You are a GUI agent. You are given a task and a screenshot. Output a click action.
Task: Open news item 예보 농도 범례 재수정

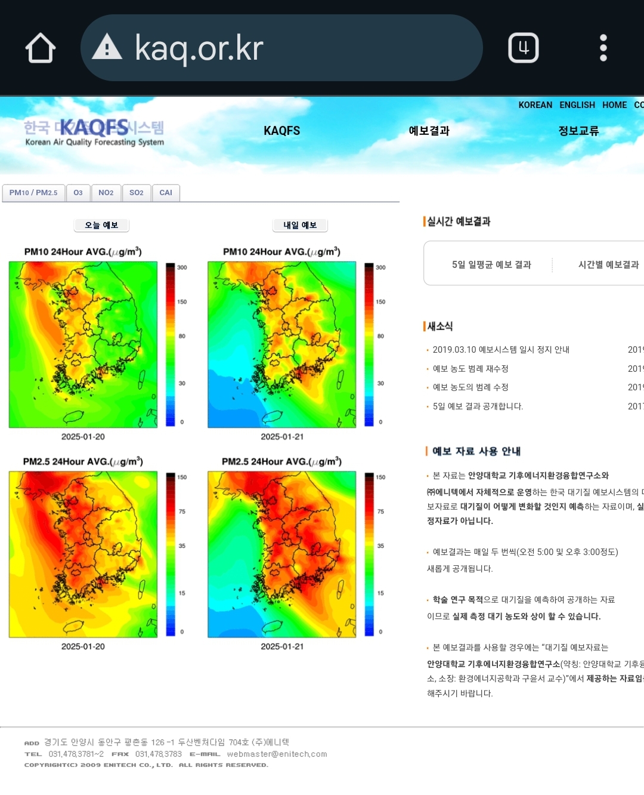(x=470, y=369)
